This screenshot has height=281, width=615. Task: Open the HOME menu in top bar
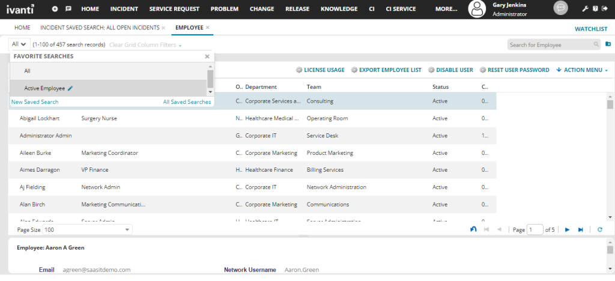tap(90, 8)
